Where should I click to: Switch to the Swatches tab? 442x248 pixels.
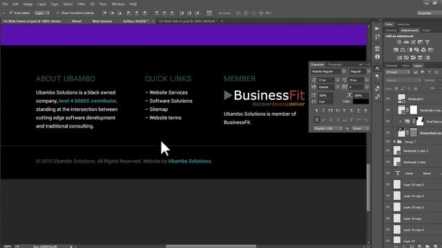(403, 24)
